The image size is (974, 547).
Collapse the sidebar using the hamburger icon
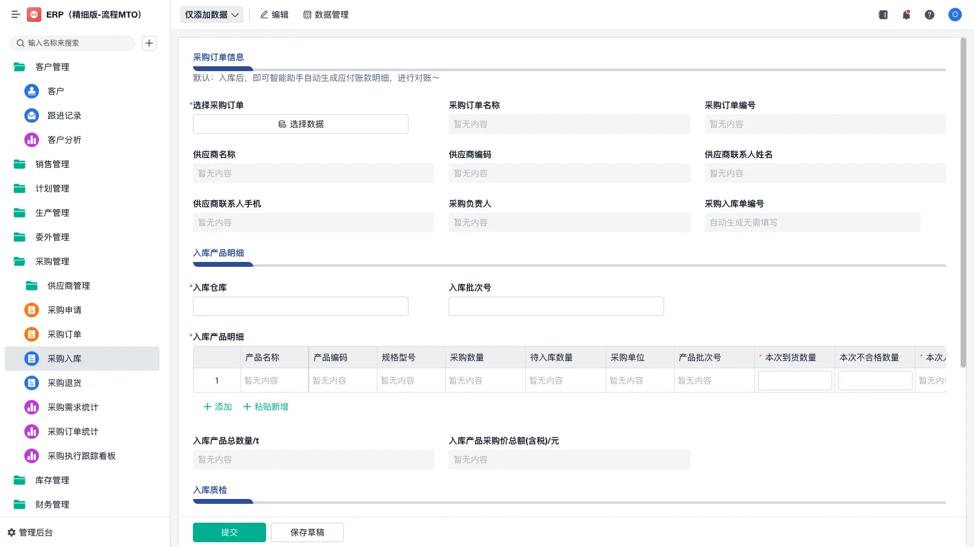(x=16, y=15)
